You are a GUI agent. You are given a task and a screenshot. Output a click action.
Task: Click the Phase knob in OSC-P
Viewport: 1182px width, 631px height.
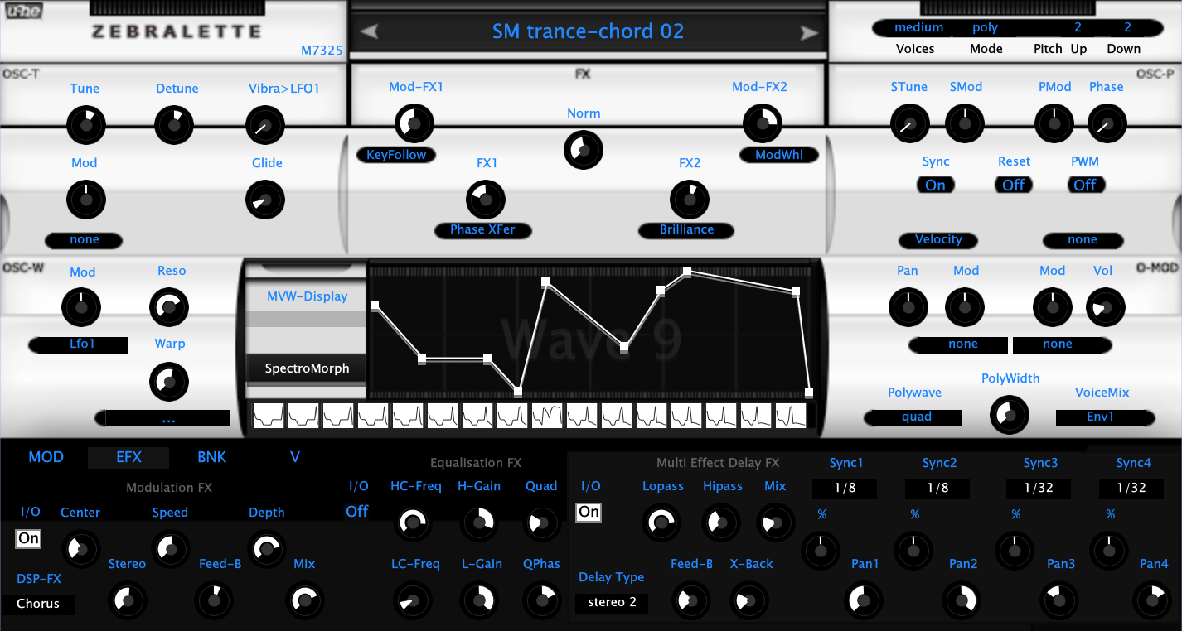(x=1106, y=125)
